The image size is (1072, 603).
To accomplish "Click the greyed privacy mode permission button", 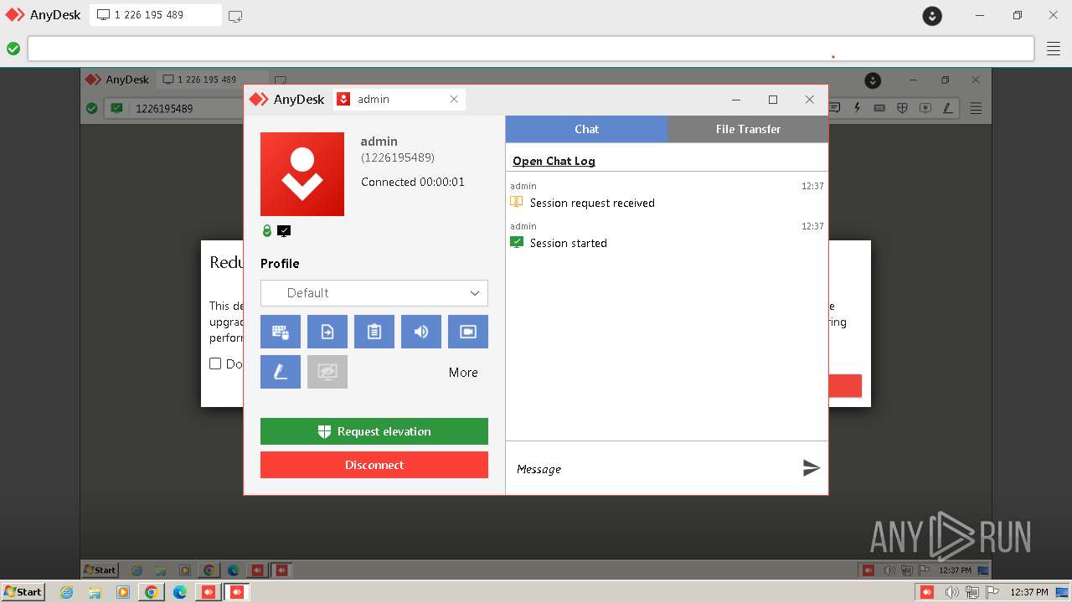I will (x=327, y=372).
